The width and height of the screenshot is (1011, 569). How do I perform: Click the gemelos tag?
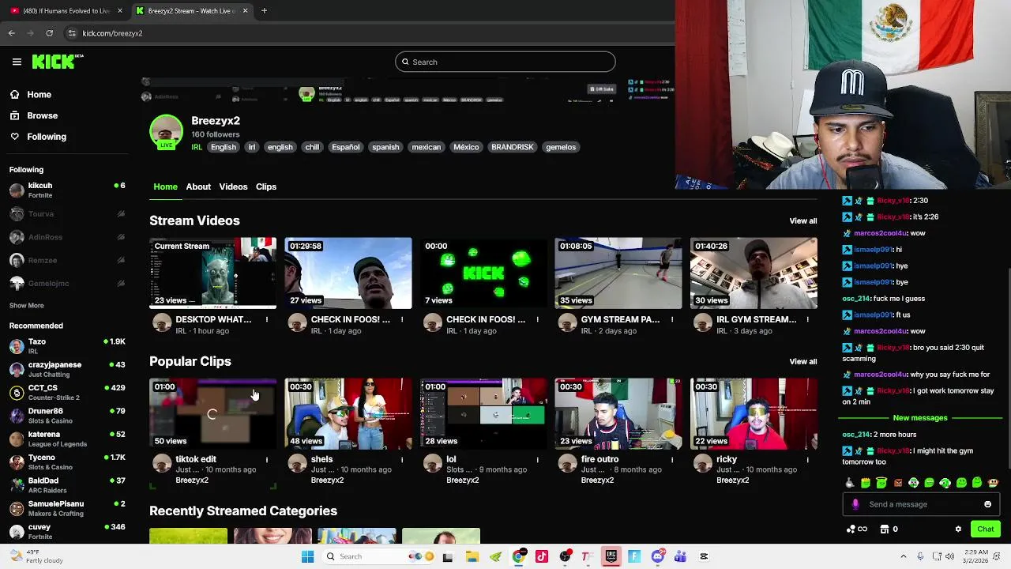point(561,147)
